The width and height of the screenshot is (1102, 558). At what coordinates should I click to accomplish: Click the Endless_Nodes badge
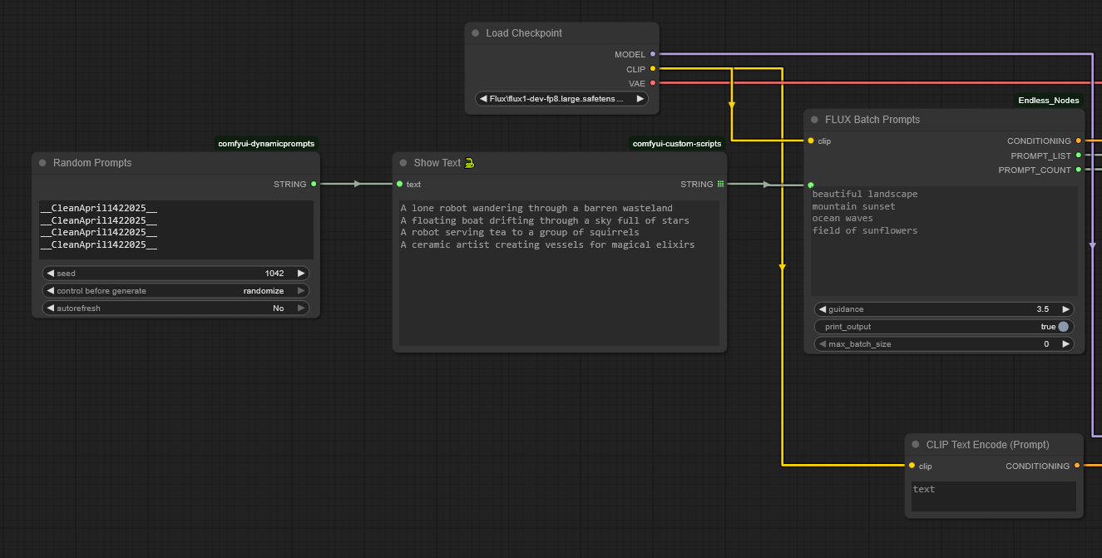click(1049, 101)
